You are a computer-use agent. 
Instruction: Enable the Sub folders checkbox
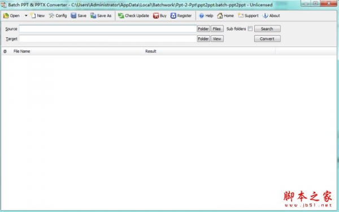coord(250,29)
